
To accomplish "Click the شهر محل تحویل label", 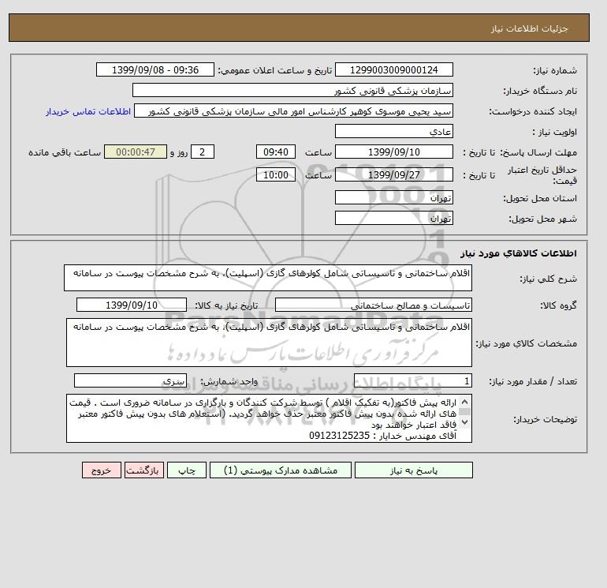I will point(542,219).
